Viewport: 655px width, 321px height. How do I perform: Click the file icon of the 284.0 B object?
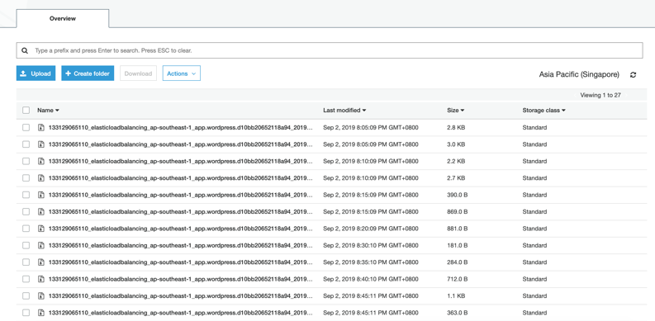pos(41,262)
